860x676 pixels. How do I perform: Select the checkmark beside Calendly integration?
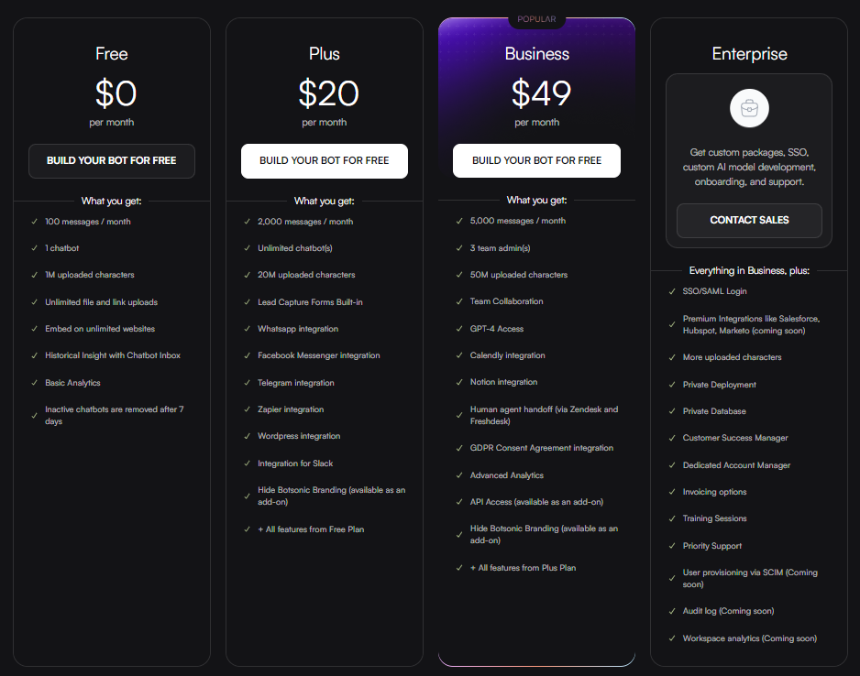pos(459,355)
